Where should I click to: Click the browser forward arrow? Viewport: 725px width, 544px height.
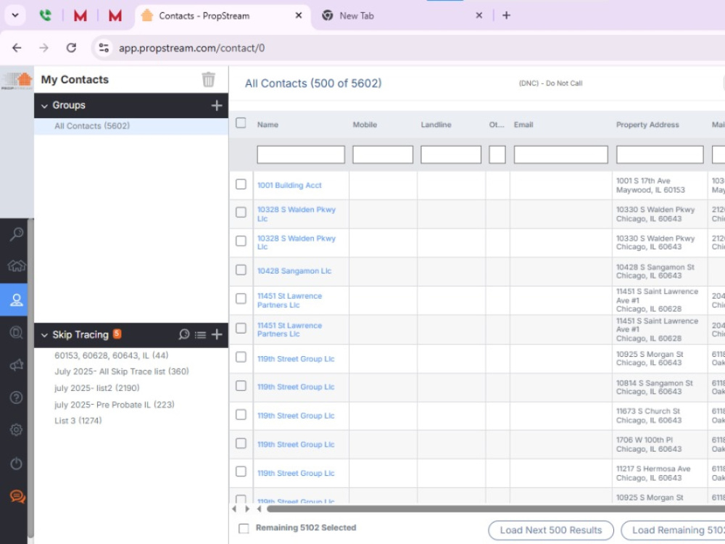click(x=44, y=48)
